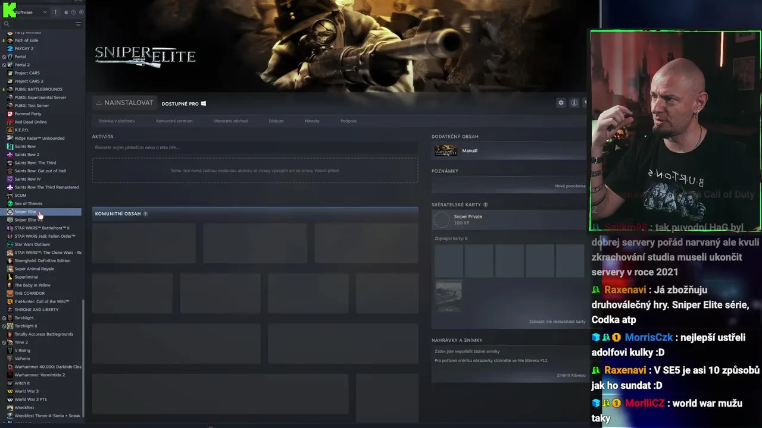Select STAR WARS Battlefront II icon
This screenshot has width=762, height=428.
(10, 228)
